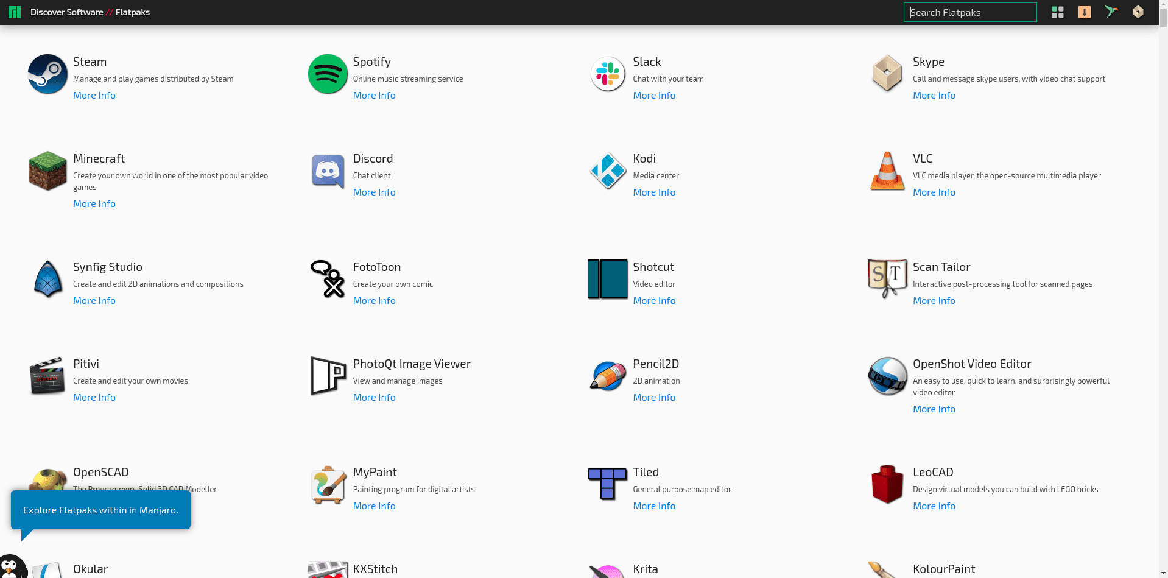Open More Info for Minecraft

point(94,204)
